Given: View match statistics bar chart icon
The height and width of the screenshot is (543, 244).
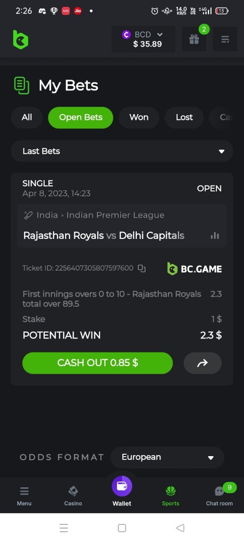Looking at the screenshot, I should pyautogui.click(x=215, y=235).
